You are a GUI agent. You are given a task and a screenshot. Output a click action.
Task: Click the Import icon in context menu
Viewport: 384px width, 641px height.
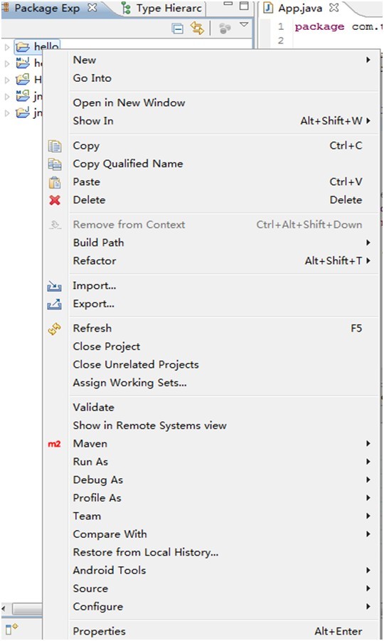tap(54, 286)
